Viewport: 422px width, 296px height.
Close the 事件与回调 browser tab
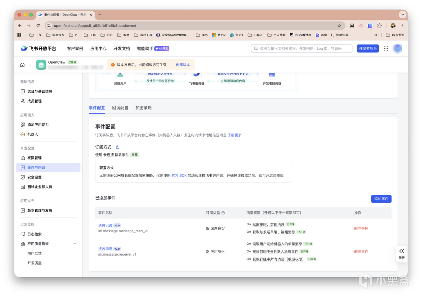91,15
